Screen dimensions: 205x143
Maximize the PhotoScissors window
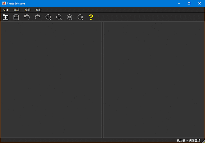point(189,4)
